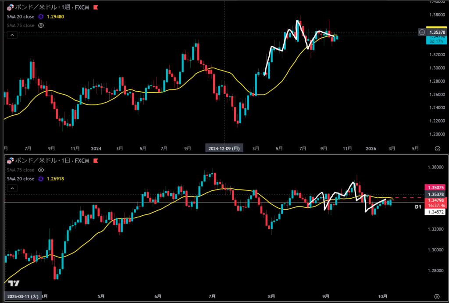449x303 pixels.
Task: Click the purple SMA 20 refresh icon on weekly chart
Action: click(40, 16)
